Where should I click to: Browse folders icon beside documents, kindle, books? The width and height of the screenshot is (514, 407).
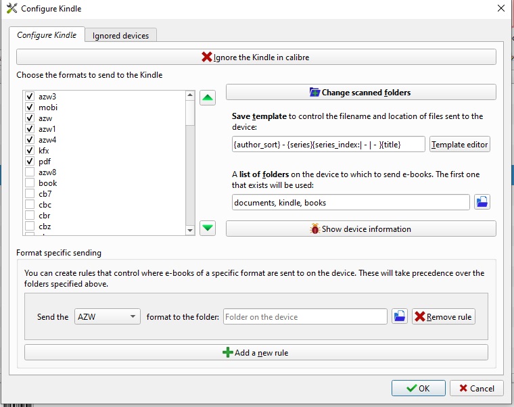coord(482,202)
